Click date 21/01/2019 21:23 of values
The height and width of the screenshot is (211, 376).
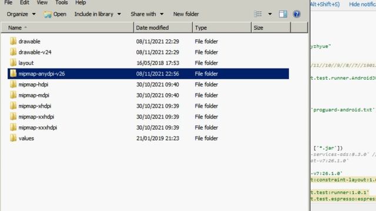[157, 138]
